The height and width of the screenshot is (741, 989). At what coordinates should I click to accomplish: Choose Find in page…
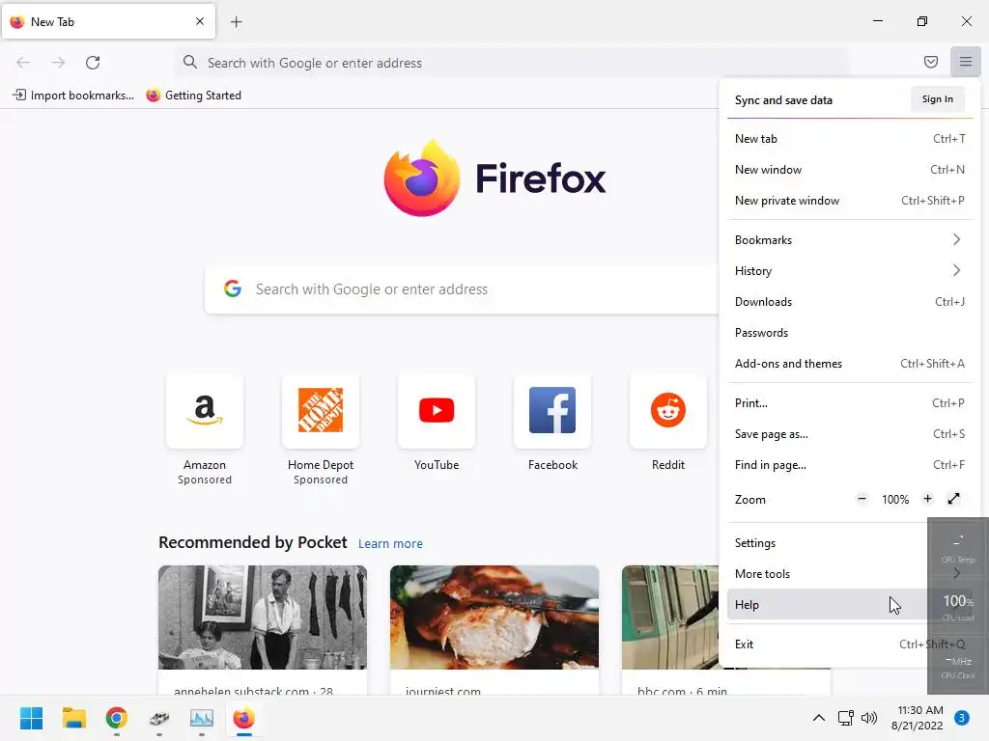click(x=850, y=465)
